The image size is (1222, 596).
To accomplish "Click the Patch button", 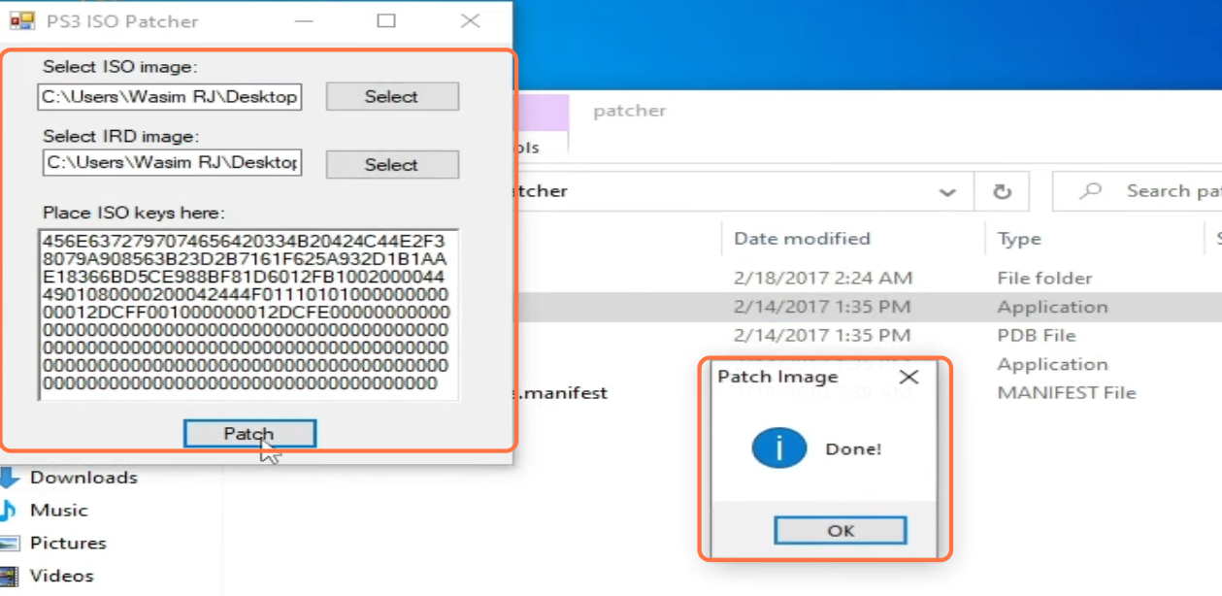I will pos(249,434).
